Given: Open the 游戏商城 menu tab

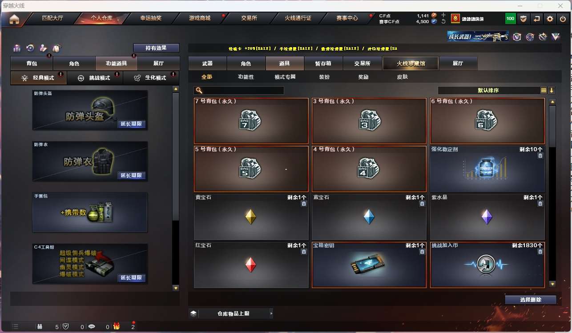Looking at the screenshot, I should [x=200, y=18].
